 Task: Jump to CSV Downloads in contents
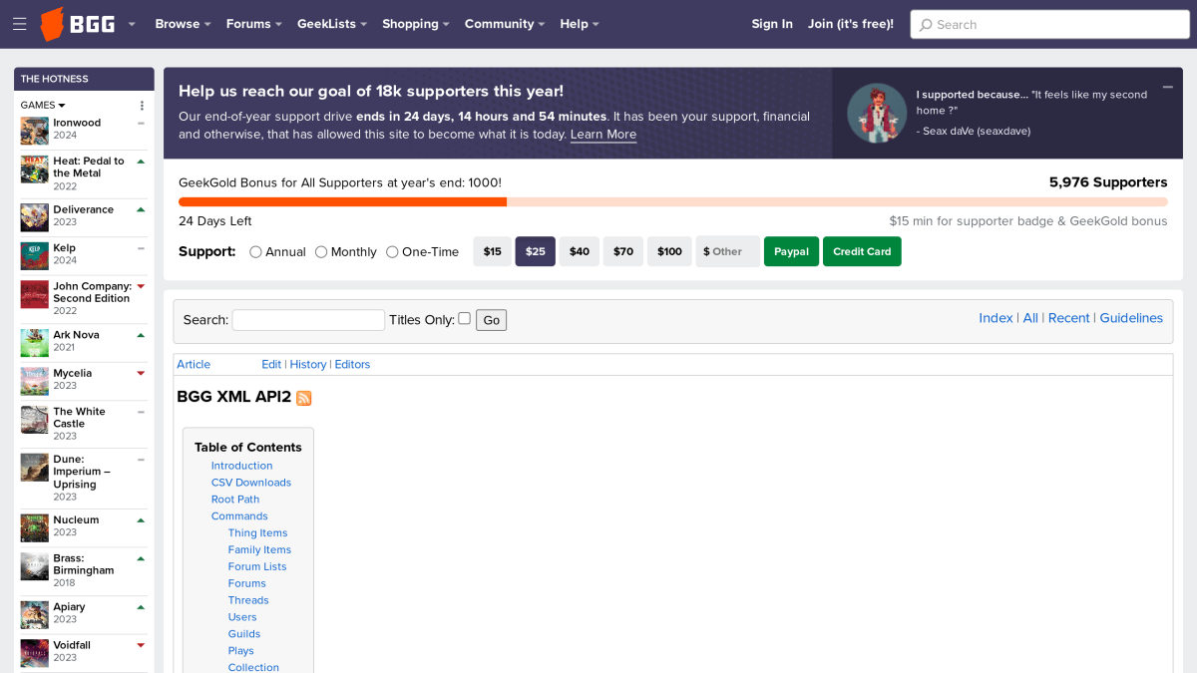(x=251, y=483)
